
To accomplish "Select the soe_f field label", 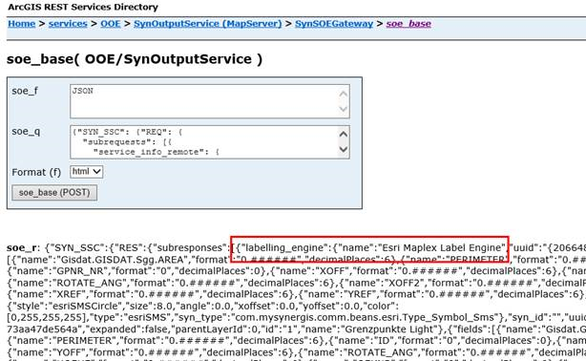I will point(25,91).
